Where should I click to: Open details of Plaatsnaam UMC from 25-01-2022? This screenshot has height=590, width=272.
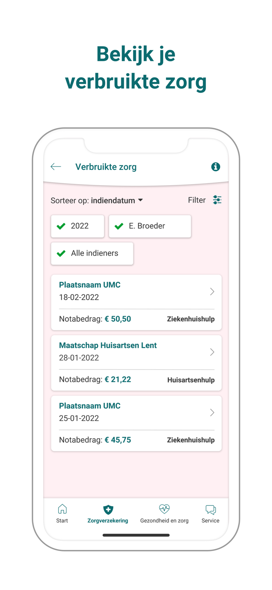click(212, 413)
